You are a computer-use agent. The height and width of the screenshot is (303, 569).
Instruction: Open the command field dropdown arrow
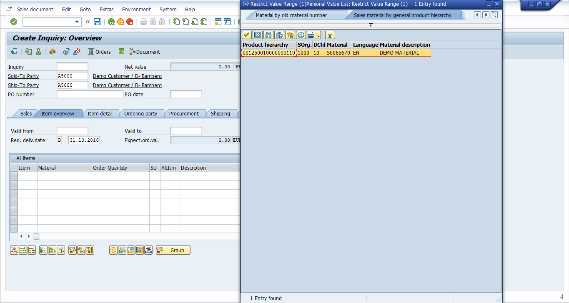pyautogui.click(x=77, y=22)
